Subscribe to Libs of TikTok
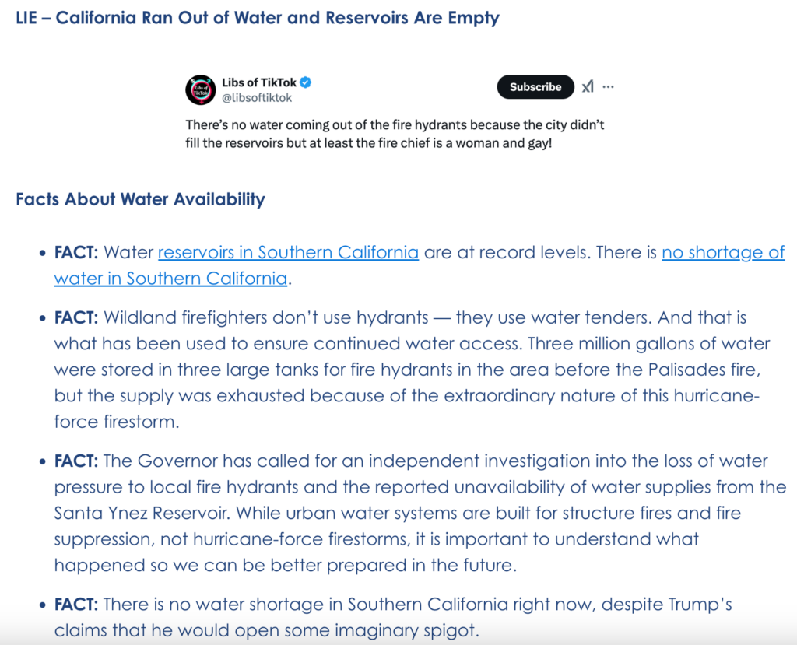This screenshot has width=797, height=645. (535, 87)
